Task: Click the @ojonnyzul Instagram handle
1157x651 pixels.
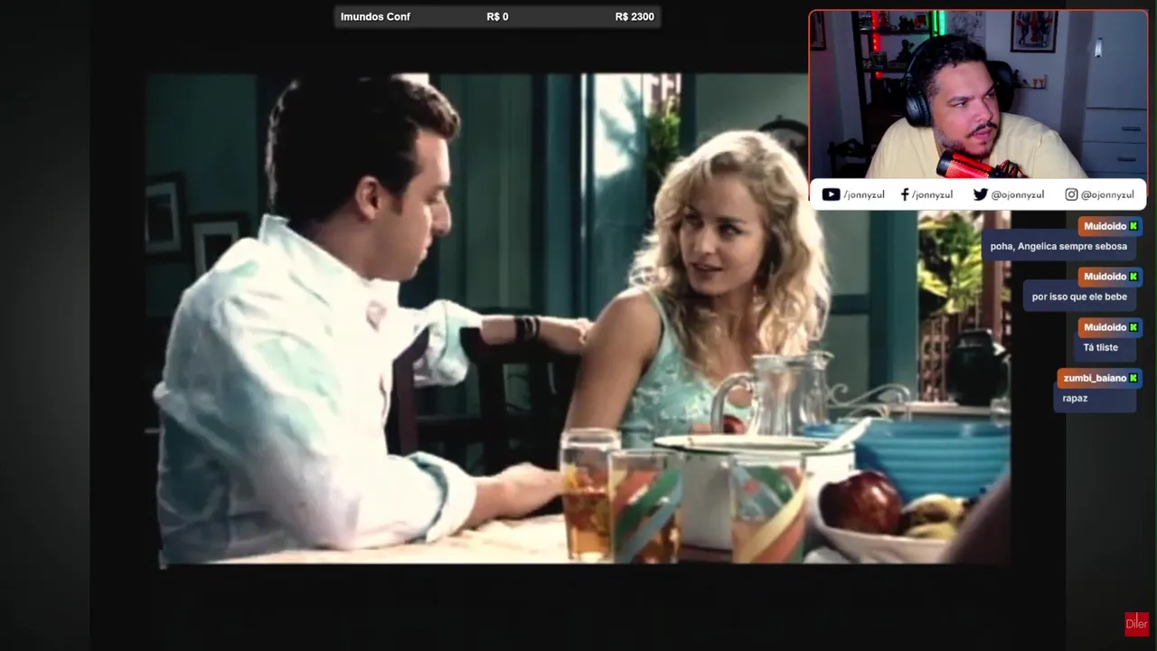Action: 1107,194
